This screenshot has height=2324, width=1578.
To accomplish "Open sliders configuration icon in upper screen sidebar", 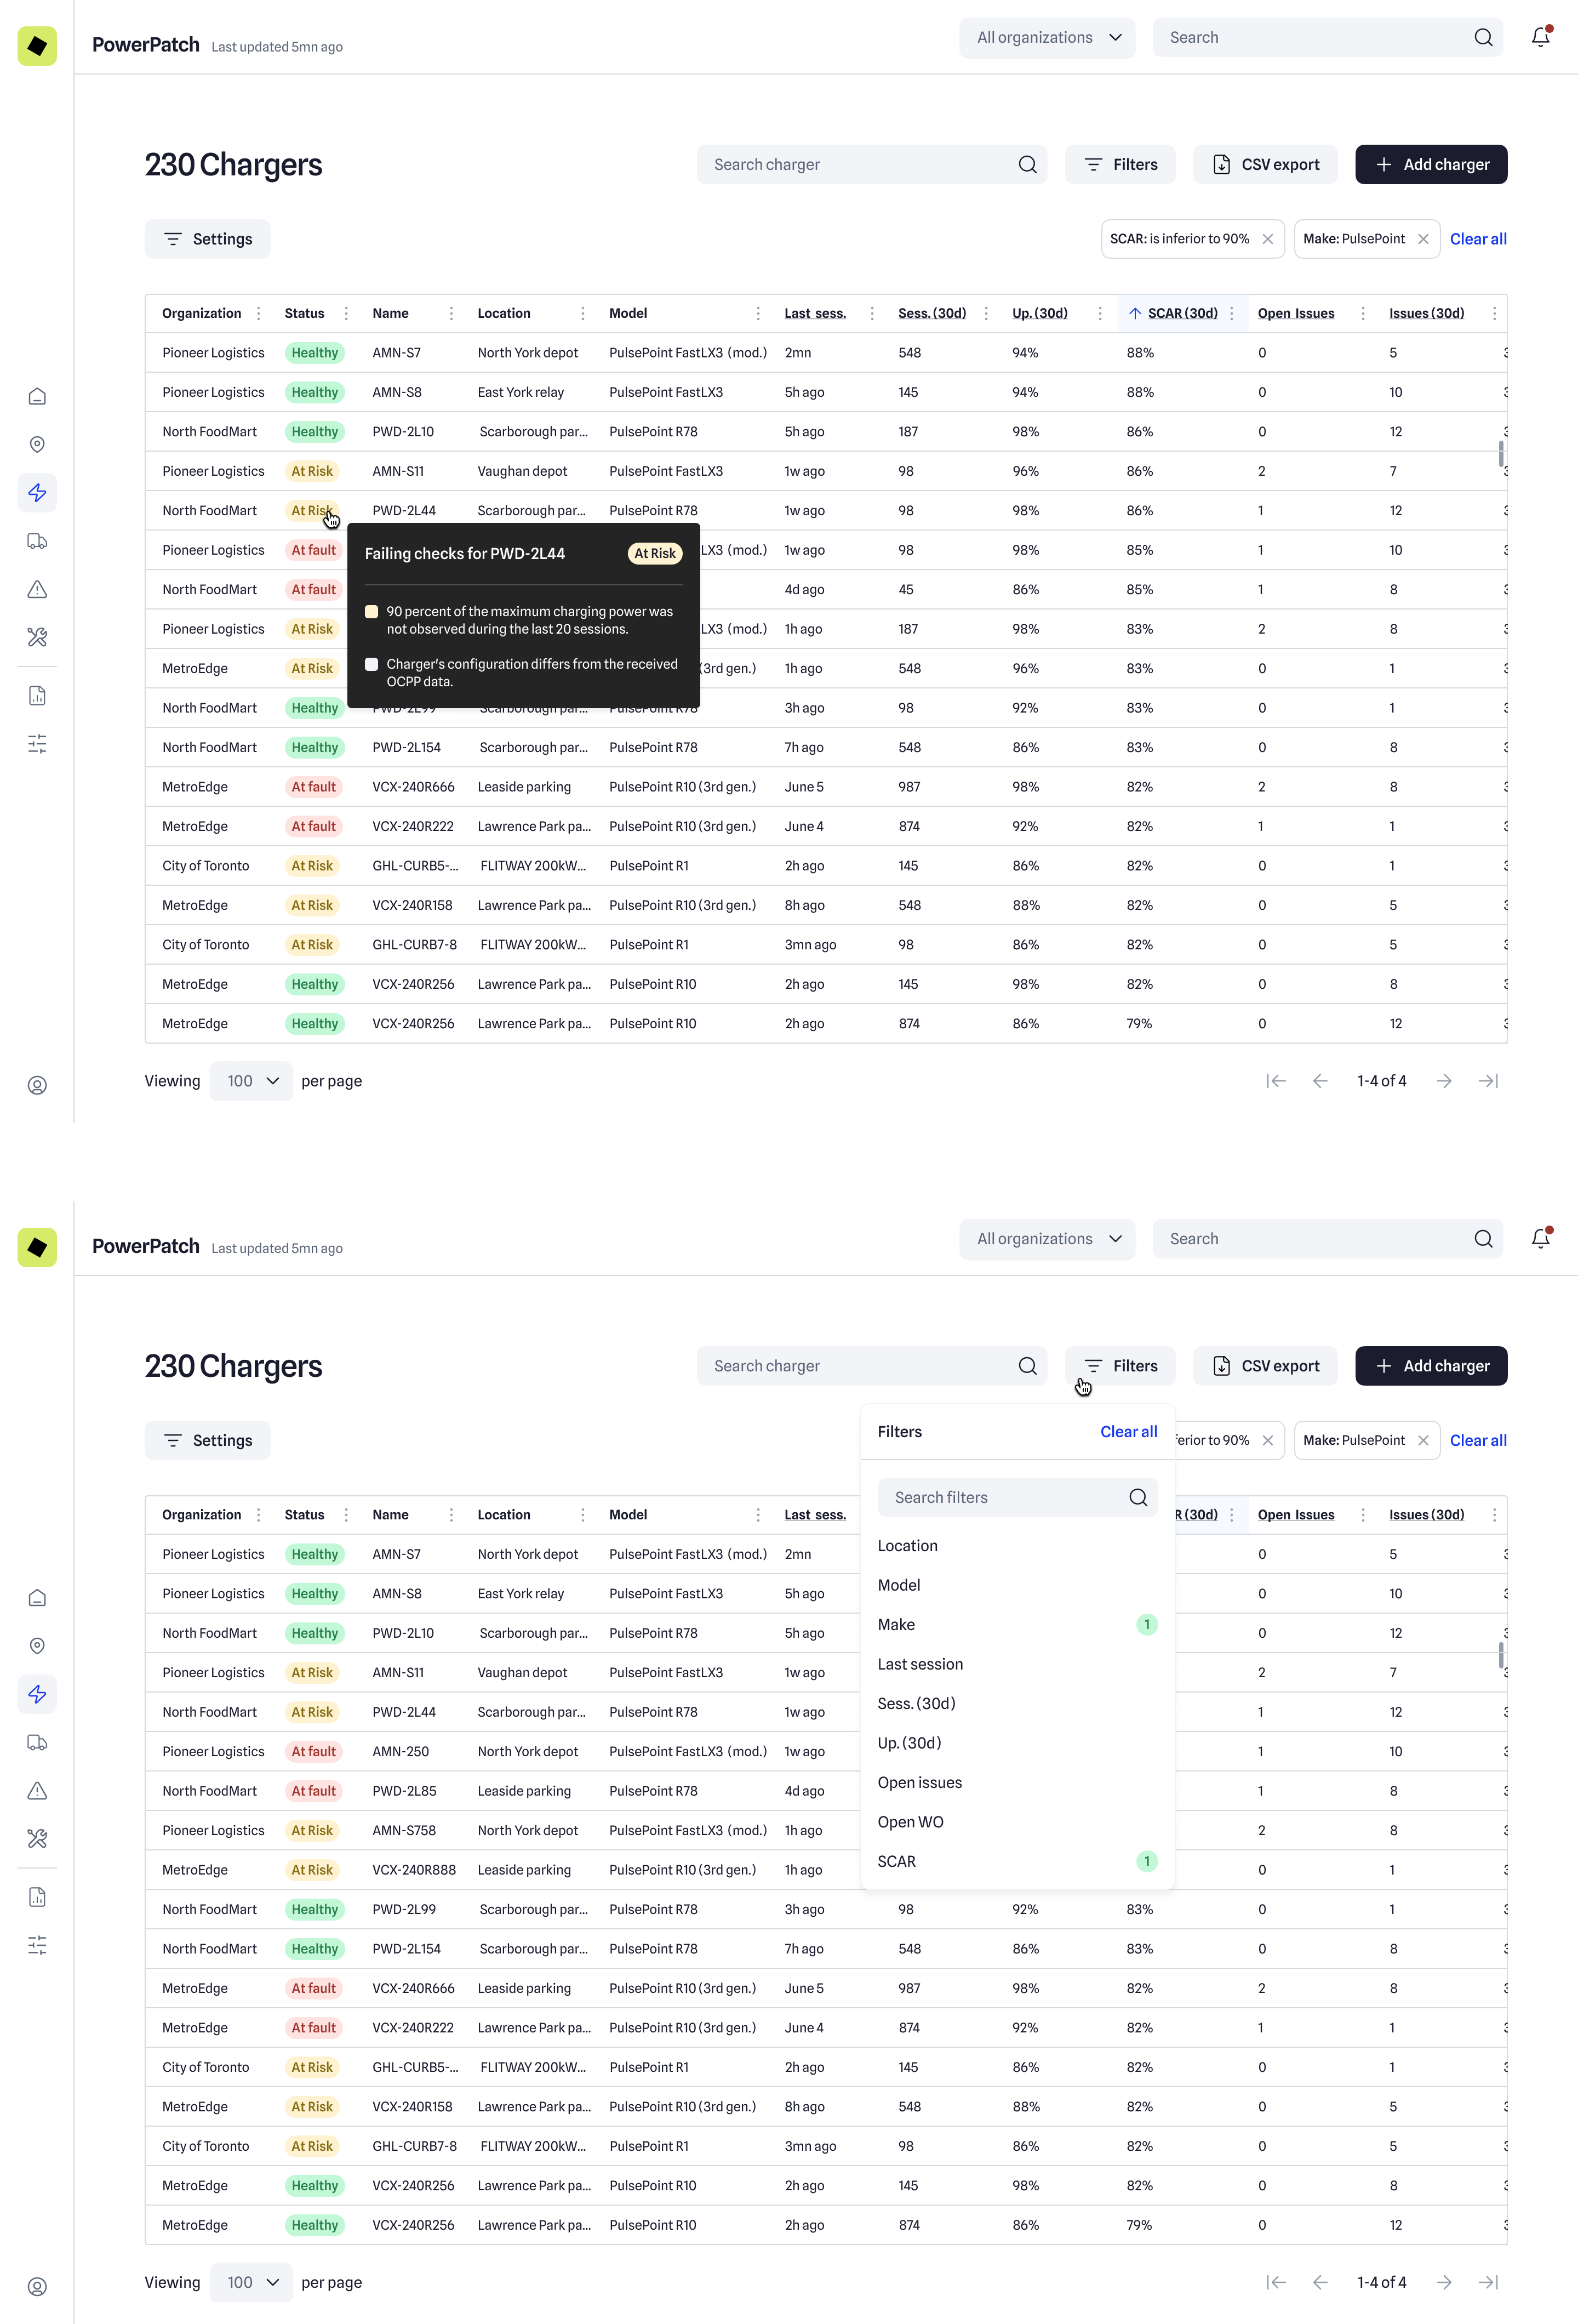I will pyautogui.click(x=37, y=743).
